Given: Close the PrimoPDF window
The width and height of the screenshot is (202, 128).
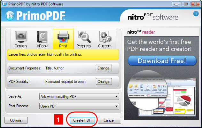Looking at the screenshot, I should [x=195, y=4].
